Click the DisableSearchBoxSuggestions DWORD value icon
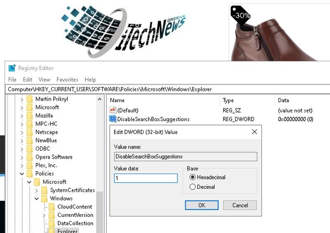 (x=113, y=119)
